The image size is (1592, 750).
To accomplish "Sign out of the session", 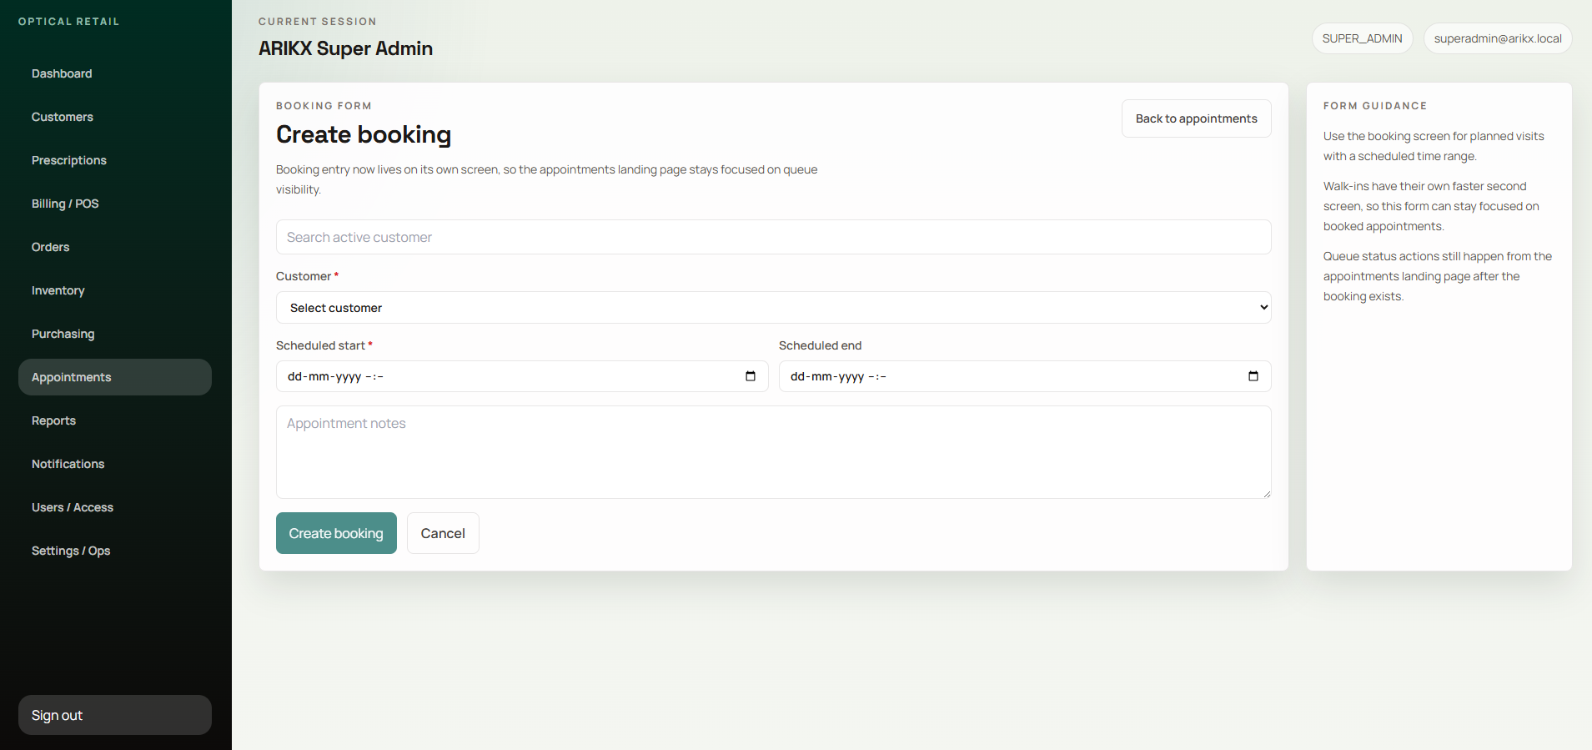I will 115,715.
